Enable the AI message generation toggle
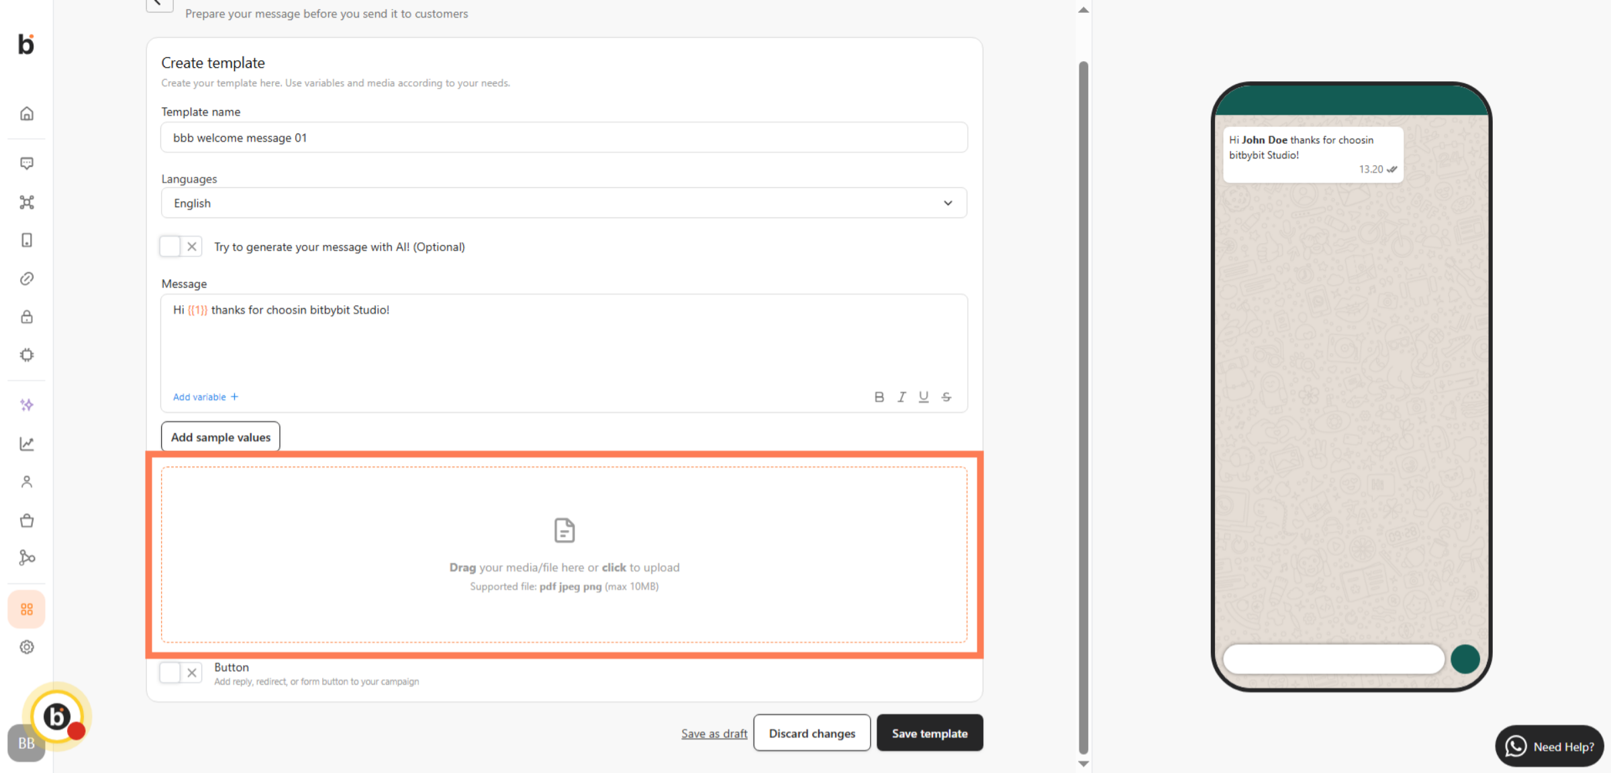Screen dimensions: 1611x773 click(x=181, y=246)
